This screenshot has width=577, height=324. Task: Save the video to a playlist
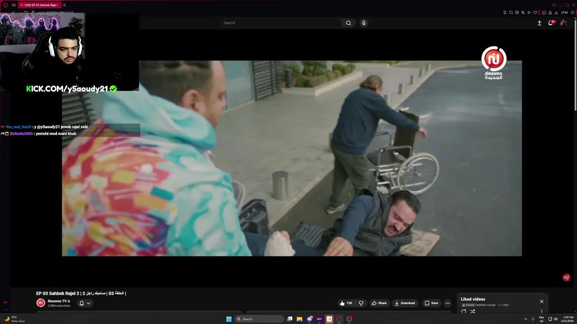431,303
